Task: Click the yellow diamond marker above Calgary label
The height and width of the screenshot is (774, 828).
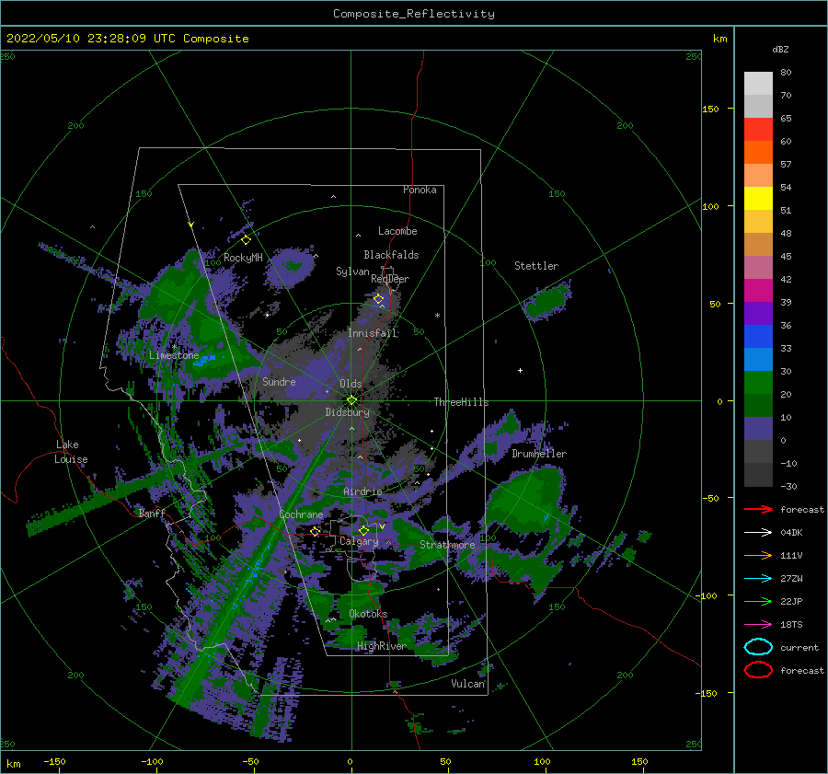Action: (x=363, y=530)
